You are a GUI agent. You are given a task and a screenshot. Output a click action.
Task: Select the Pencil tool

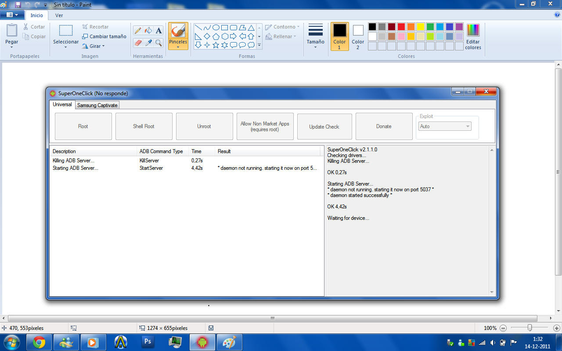138,30
